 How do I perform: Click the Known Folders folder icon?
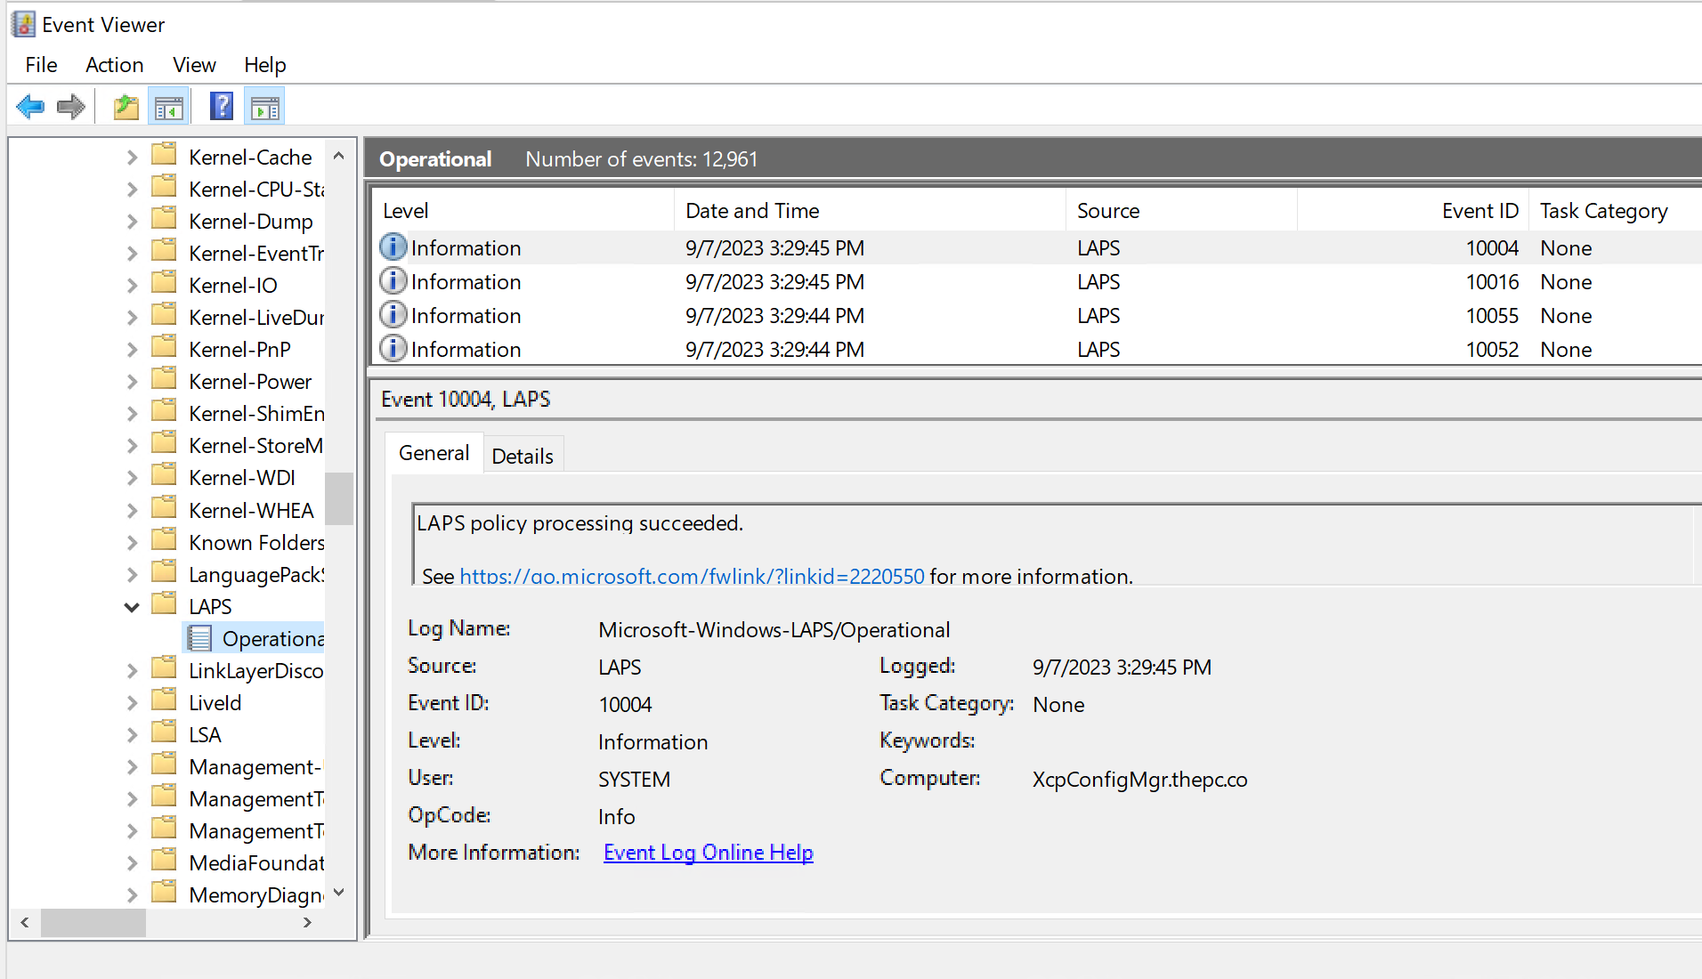[164, 541]
